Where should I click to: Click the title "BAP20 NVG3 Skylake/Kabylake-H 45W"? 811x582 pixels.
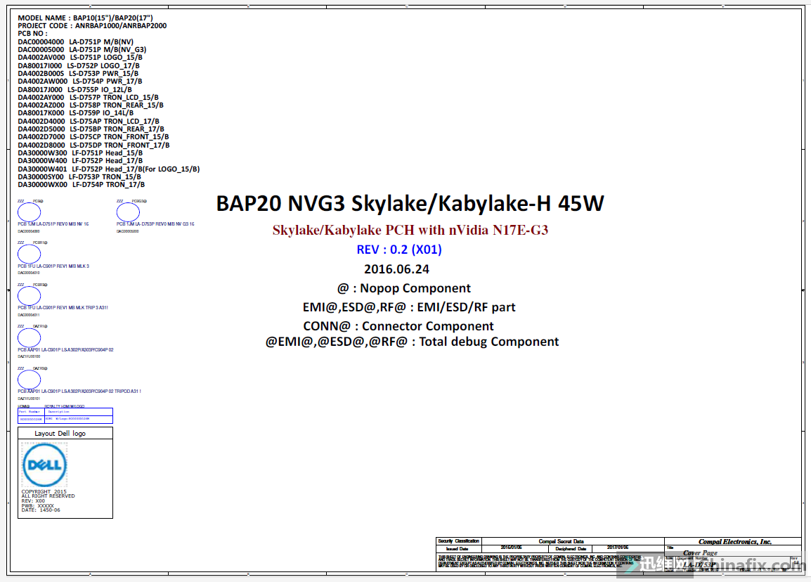(410, 204)
